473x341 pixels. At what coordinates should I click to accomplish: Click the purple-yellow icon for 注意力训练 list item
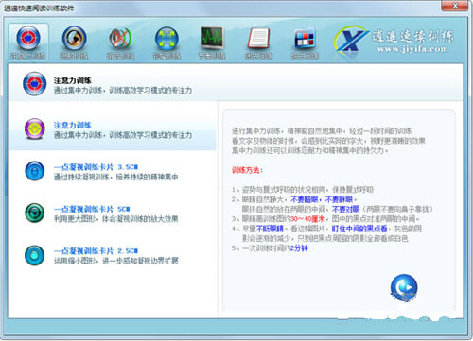tap(35, 129)
